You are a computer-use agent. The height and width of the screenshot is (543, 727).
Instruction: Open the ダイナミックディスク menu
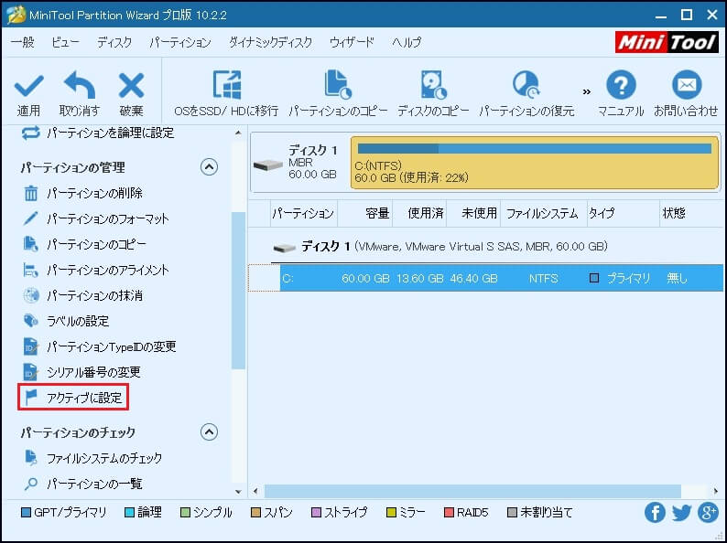coord(270,43)
